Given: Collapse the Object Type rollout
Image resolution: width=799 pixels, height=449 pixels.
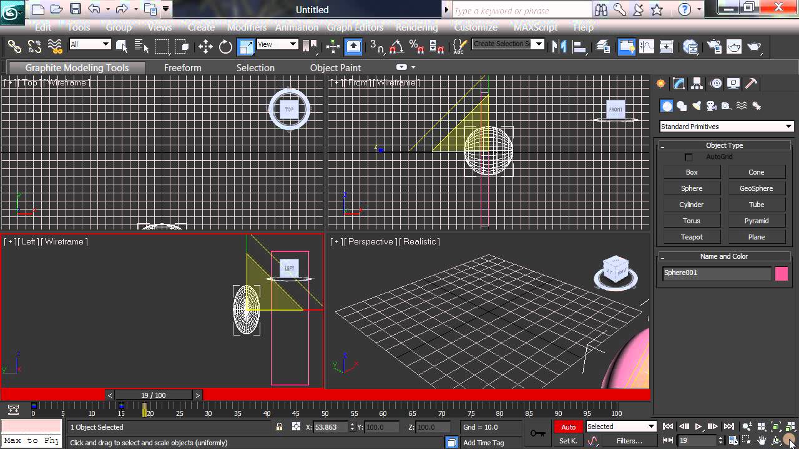Looking at the screenshot, I should [725, 145].
